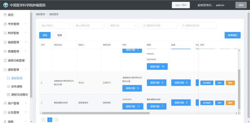Focus the 输入课程名称 input field
The height and width of the screenshot is (123, 250).
tap(89, 26)
